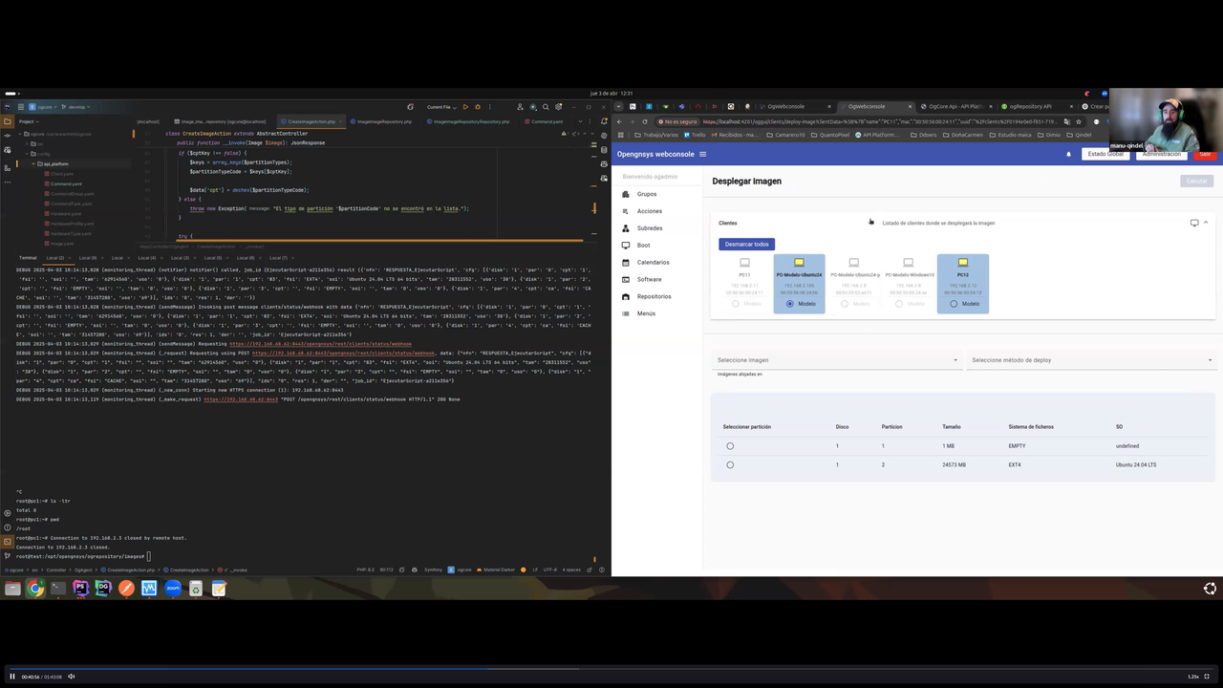Collapse the Clientes panel chevron
This screenshot has height=688, width=1223.
1206,223
